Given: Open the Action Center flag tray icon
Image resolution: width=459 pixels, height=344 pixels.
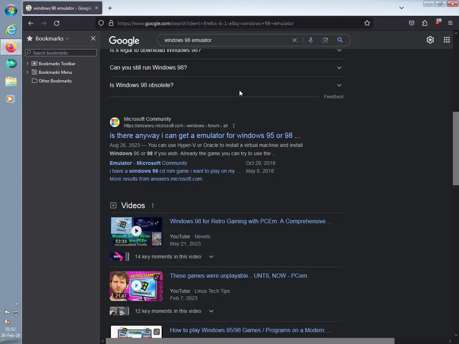Looking at the screenshot, I should (x=7, y=313).
